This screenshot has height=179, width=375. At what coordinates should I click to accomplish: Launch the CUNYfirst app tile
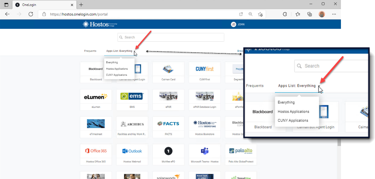tap(204, 72)
